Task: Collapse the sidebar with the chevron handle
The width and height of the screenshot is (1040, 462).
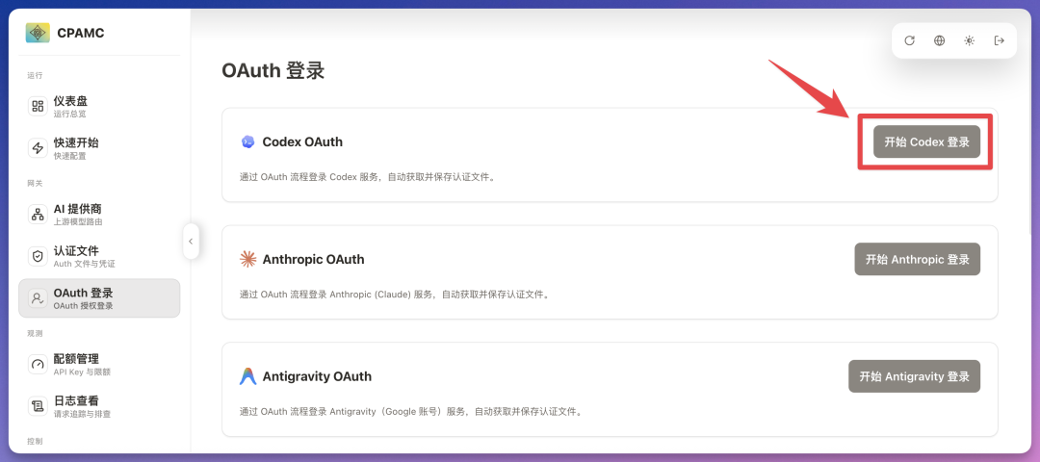Action: pyautogui.click(x=191, y=242)
